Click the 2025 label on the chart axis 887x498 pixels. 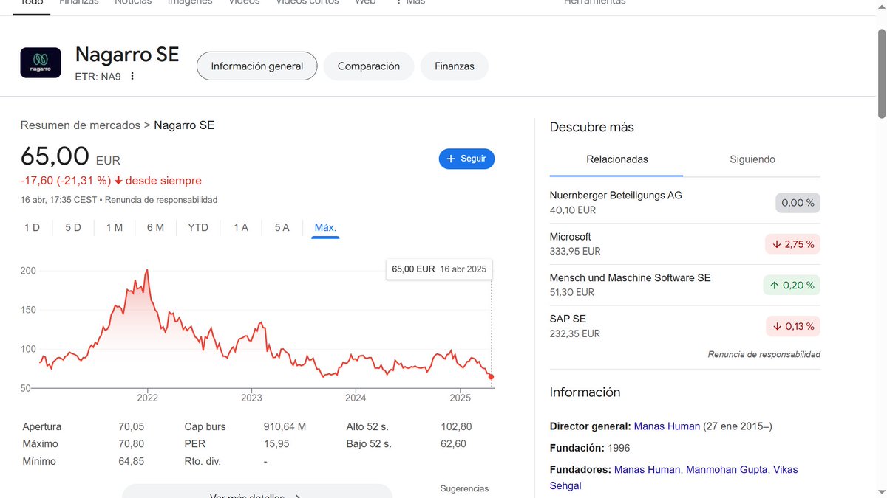(x=460, y=398)
